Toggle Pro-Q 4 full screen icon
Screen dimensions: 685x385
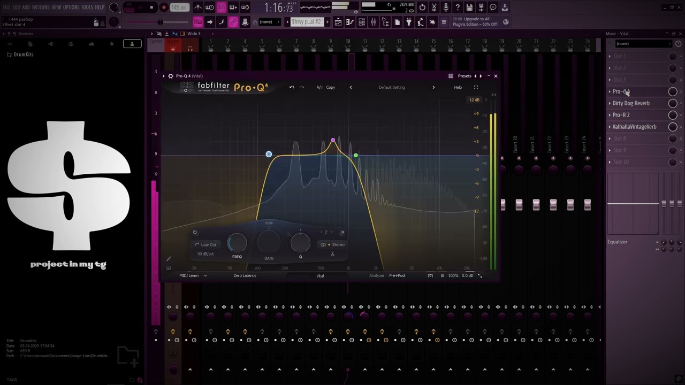476,87
